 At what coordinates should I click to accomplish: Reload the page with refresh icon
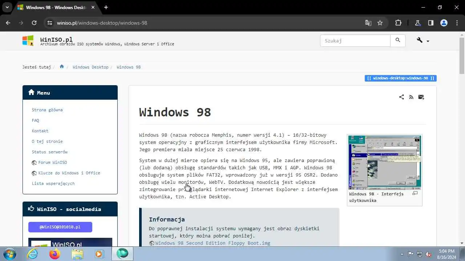coord(34,23)
